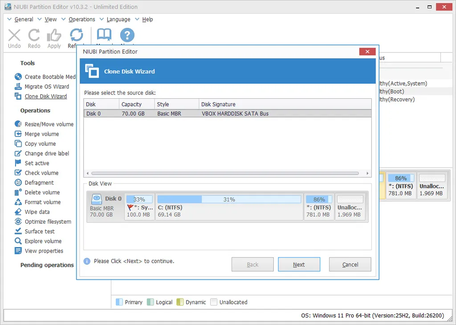The image size is (456, 325).
Task: Click the source list horizontal scrollbar
Action: [x=225, y=173]
